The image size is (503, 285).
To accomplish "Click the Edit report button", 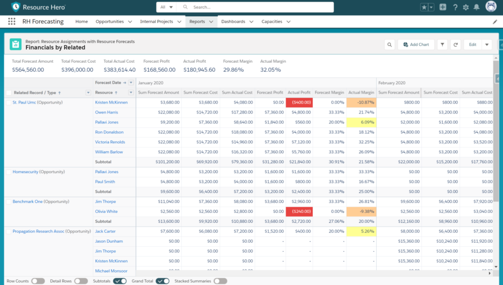I will [473, 44].
